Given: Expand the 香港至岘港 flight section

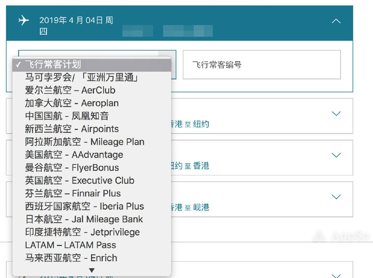Looking at the screenshot, I should [336, 197].
